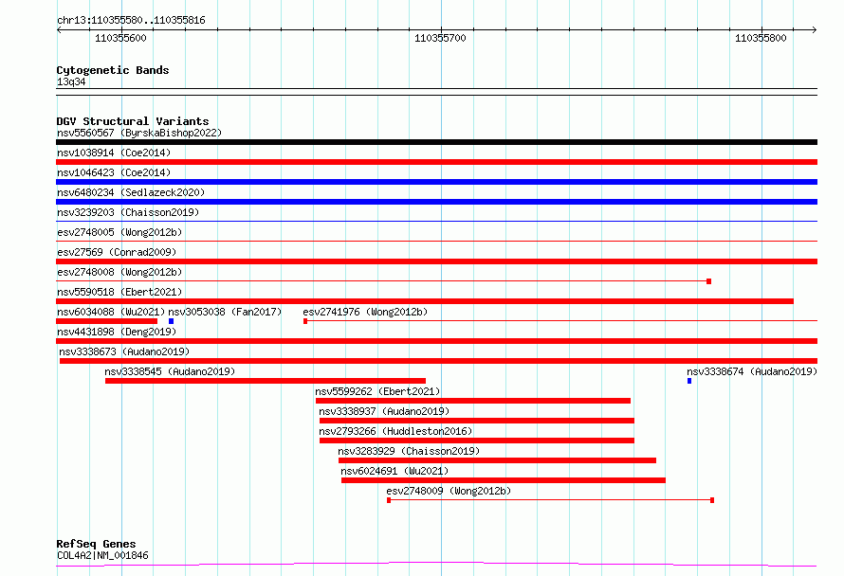Screen dimensions: 844x576
Task: Open nsv6024691 (Wu2021) label
Action: coord(395,471)
